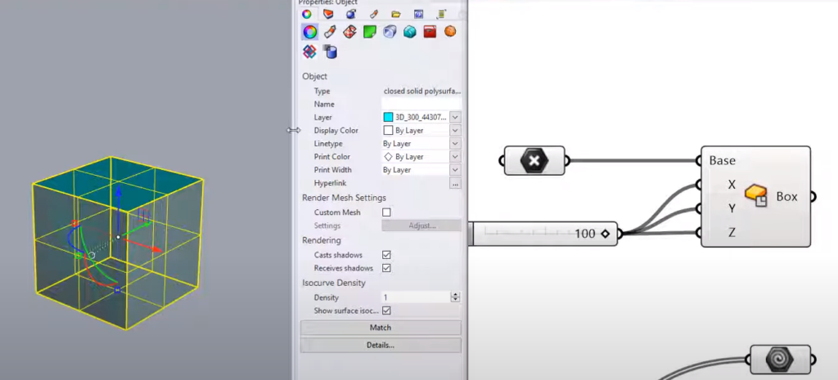
Task: Switch to the Layers tab in the panel
Action: pyautogui.click(x=328, y=14)
